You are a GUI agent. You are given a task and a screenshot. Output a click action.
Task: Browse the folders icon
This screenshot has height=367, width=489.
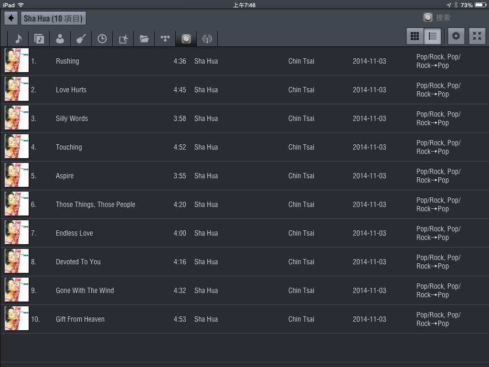tap(144, 39)
